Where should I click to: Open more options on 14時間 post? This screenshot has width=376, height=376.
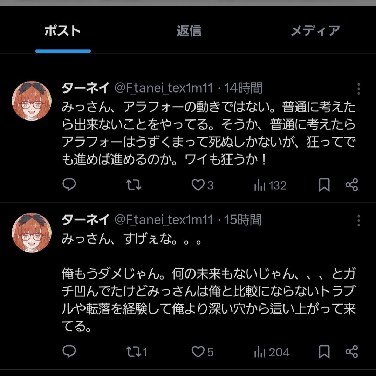358,89
